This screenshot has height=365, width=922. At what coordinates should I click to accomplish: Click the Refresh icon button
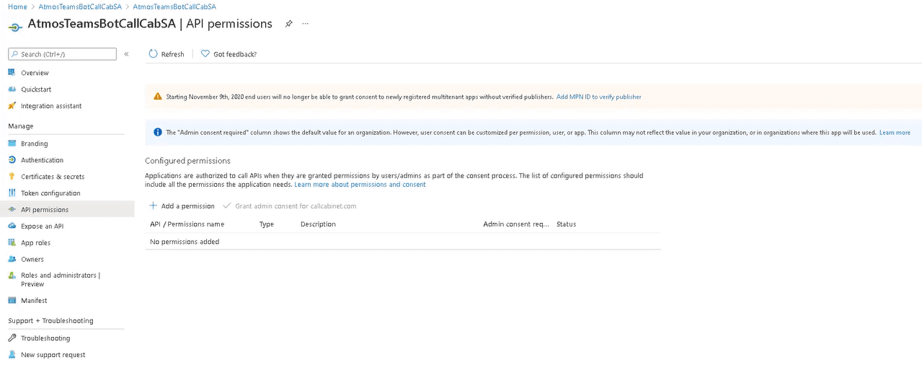click(153, 54)
